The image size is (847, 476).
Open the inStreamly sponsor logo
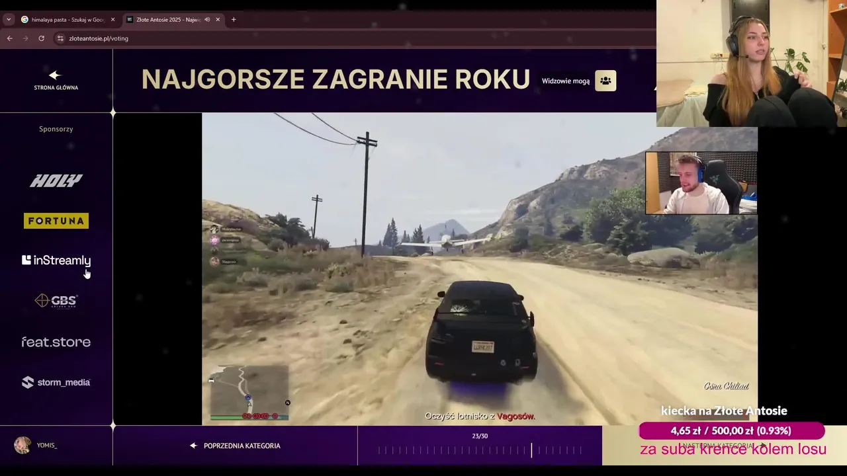(56, 260)
